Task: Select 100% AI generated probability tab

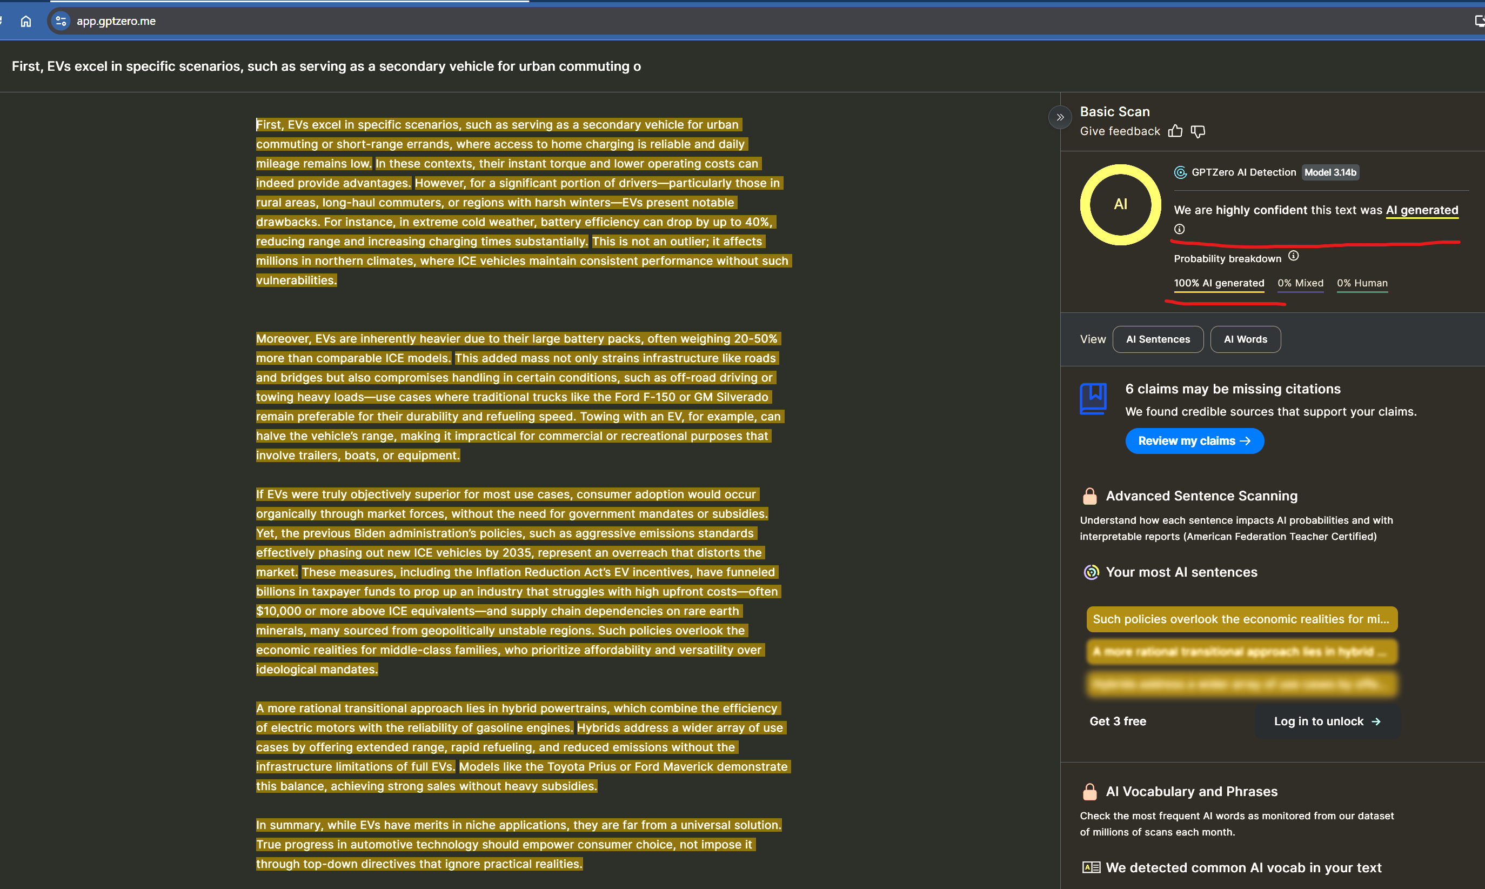Action: tap(1219, 283)
